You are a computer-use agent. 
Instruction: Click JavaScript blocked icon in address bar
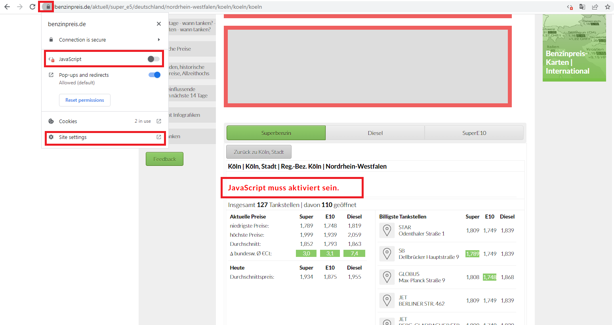570,7
